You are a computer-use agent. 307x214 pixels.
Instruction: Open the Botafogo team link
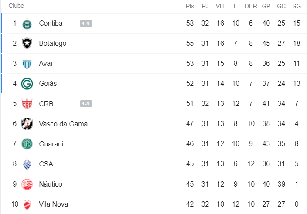click(52, 44)
